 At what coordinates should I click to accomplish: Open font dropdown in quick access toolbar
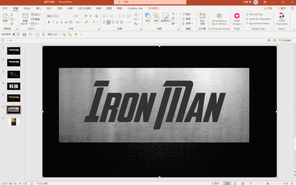(x=59, y=35)
